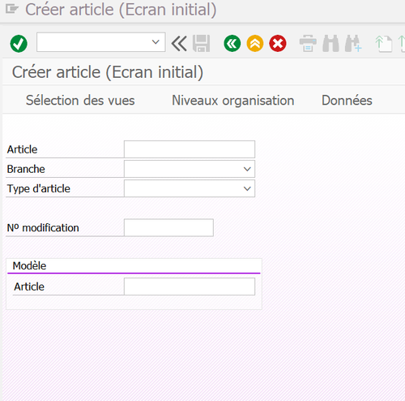Click the red Cancel X icon

(x=278, y=43)
